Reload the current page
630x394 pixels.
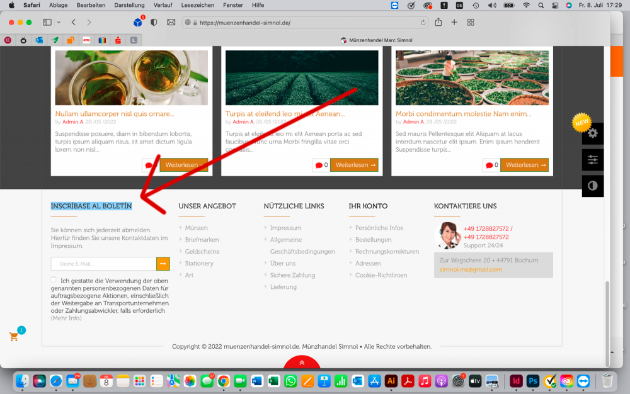[x=423, y=23]
